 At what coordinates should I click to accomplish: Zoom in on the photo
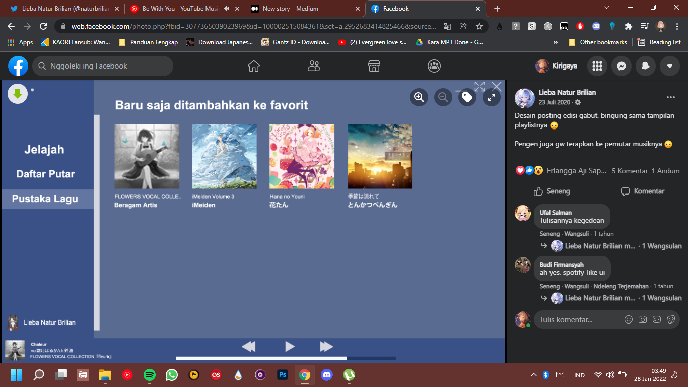pos(419,97)
